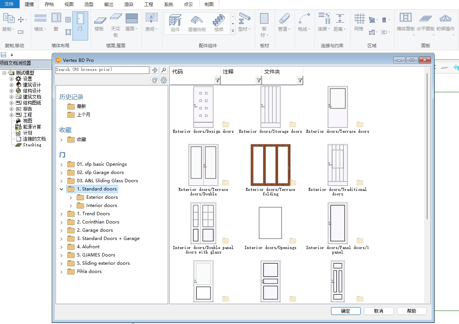This screenshot has height=324, width=459.
Task: Select the 网格 grid tool
Action: [x=359, y=23]
